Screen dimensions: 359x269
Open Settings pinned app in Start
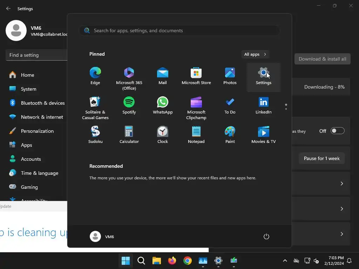point(264,77)
